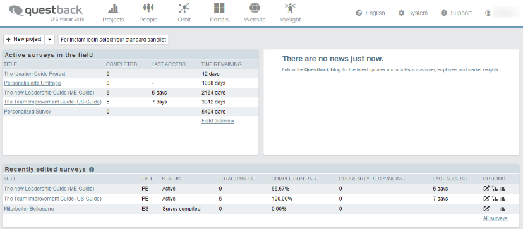Select the 12 days time remaining cell
The image size is (523, 229).
211,74
